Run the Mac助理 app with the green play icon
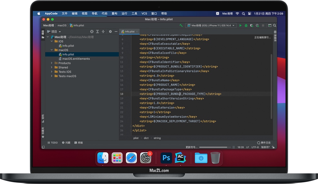 coord(240,25)
